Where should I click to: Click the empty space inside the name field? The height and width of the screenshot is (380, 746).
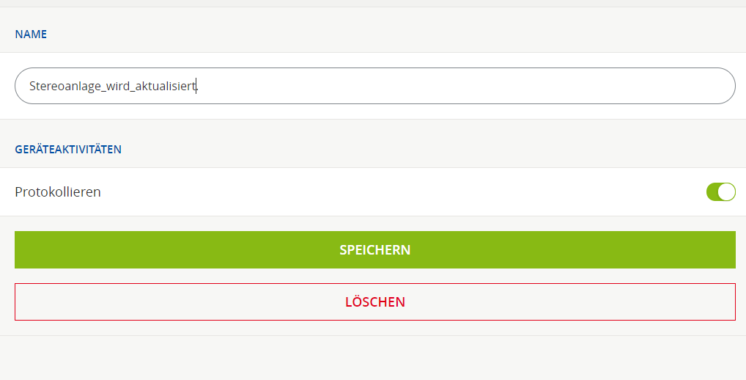(x=469, y=86)
